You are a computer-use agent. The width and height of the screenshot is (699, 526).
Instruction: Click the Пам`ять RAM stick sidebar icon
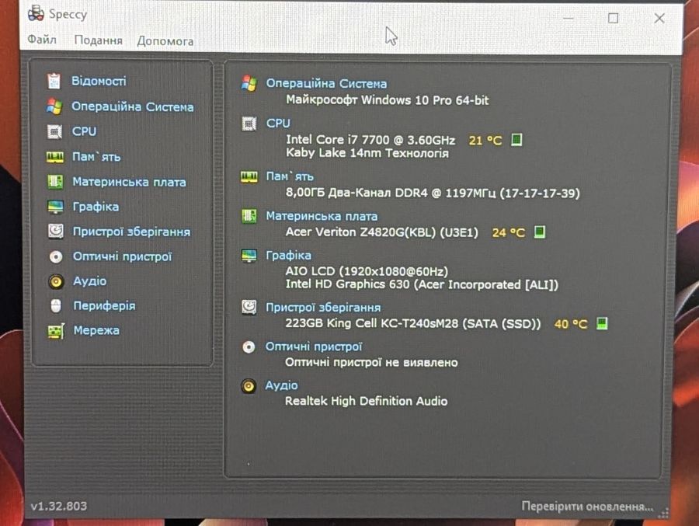pyautogui.click(x=55, y=157)
